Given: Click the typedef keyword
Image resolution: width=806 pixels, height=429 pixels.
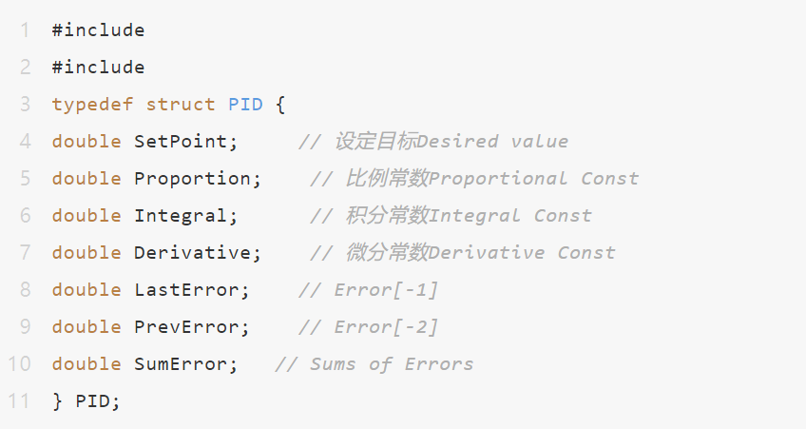Looking at the screenshot, I should point(92,105).
